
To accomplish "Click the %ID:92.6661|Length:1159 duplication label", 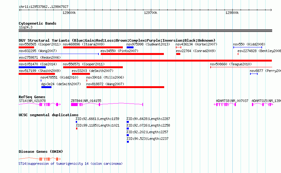I will coord(98,119).
